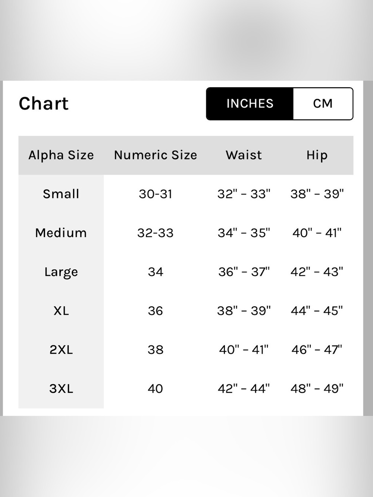Screen dimensions: 373x497
Task: Select the XL size row label
Action: (61, 311)
